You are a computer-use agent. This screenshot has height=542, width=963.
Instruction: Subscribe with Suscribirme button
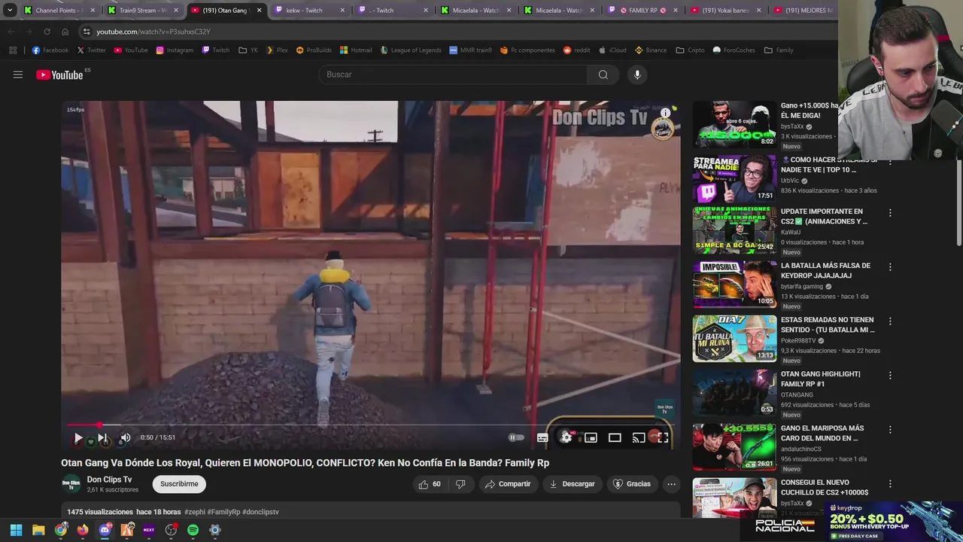tap(179, 484)
